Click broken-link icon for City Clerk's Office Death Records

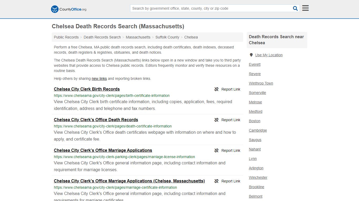click(x=217, y=120)
